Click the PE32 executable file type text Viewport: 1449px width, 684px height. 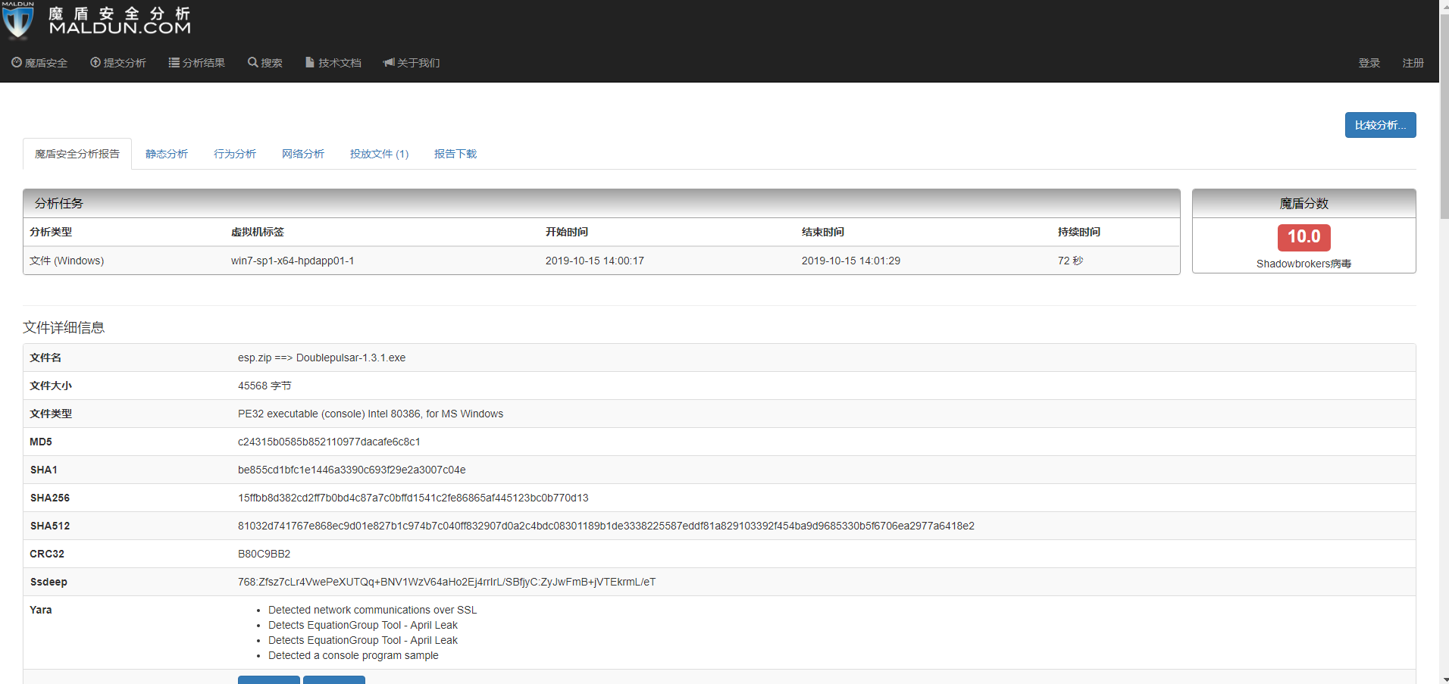(x=371, y=414)
